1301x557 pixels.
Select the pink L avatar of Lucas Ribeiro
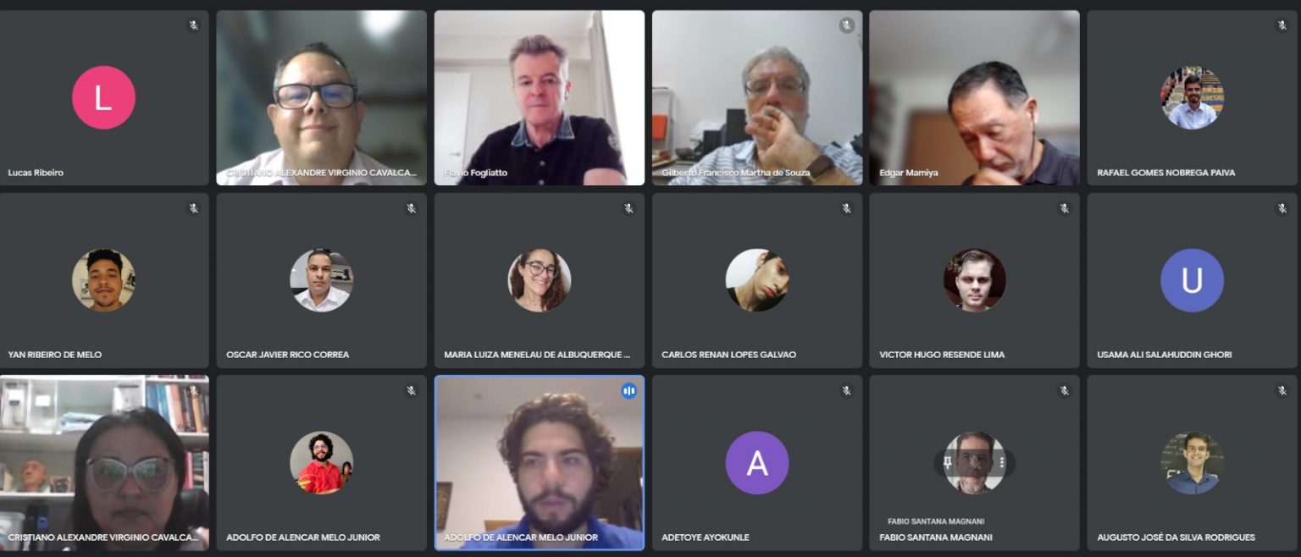pyautogui.click(x=103, y=97)
